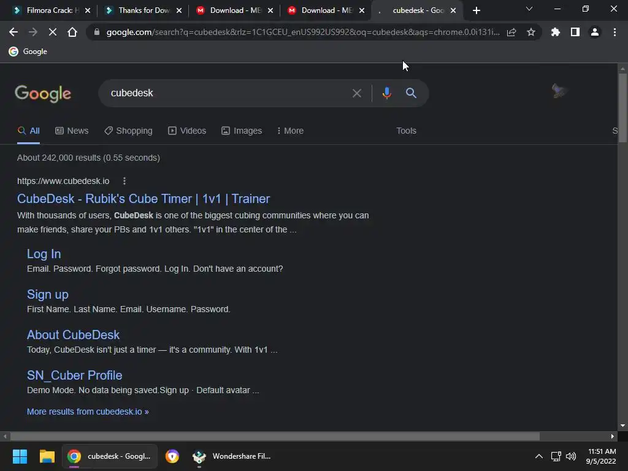Open File Explorer from the taskbar
Screen dimensions: 628x471
point(47,456)
